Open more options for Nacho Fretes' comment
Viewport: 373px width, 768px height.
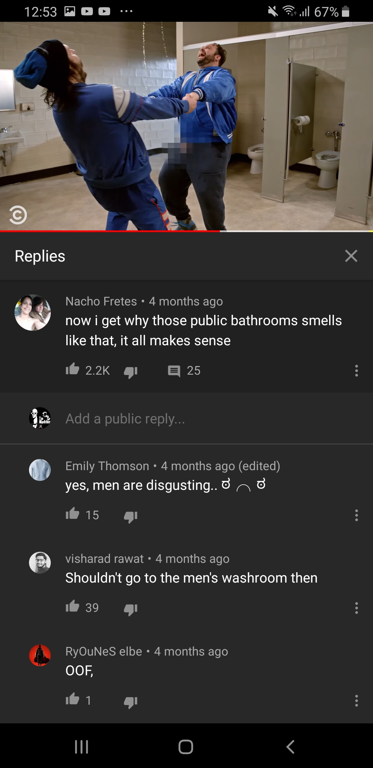pos(356,371)
